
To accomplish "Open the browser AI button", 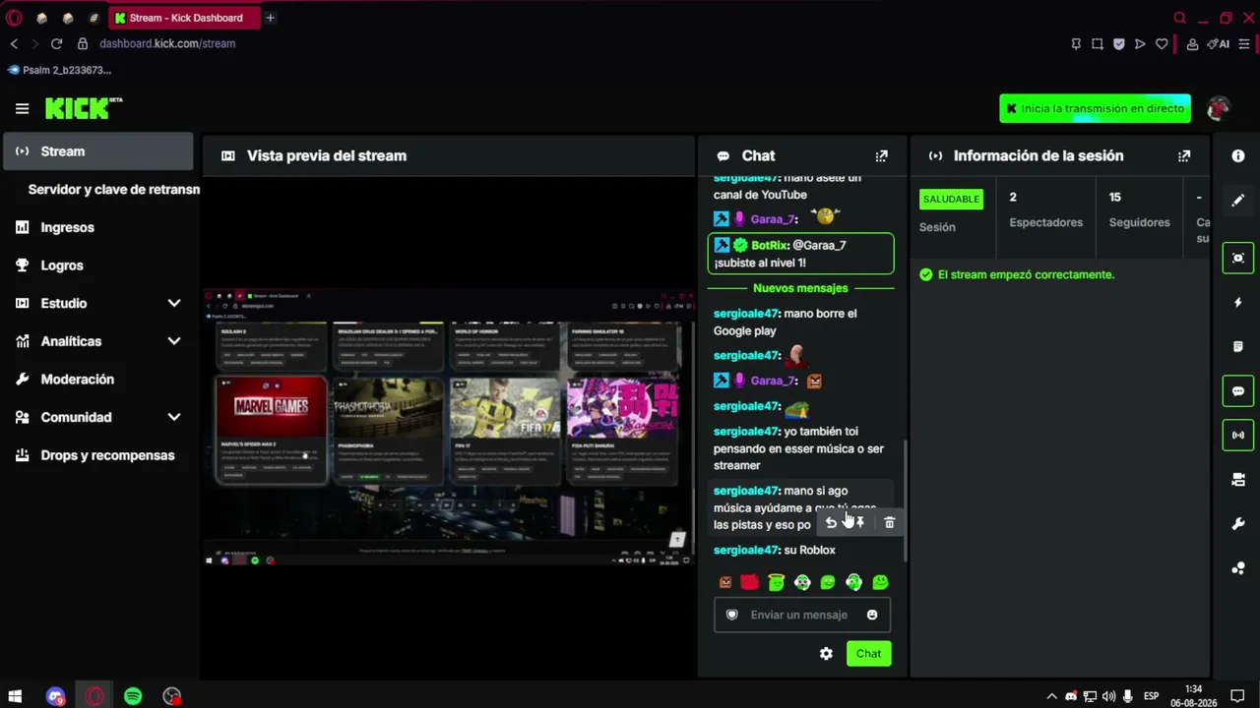I will (x=1220, y=43).
